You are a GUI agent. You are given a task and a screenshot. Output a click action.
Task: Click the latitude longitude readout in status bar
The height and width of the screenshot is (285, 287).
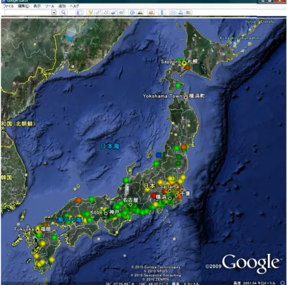137,283
